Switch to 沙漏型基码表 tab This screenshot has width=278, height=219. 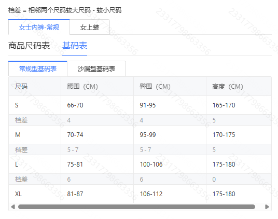(96, 69)
